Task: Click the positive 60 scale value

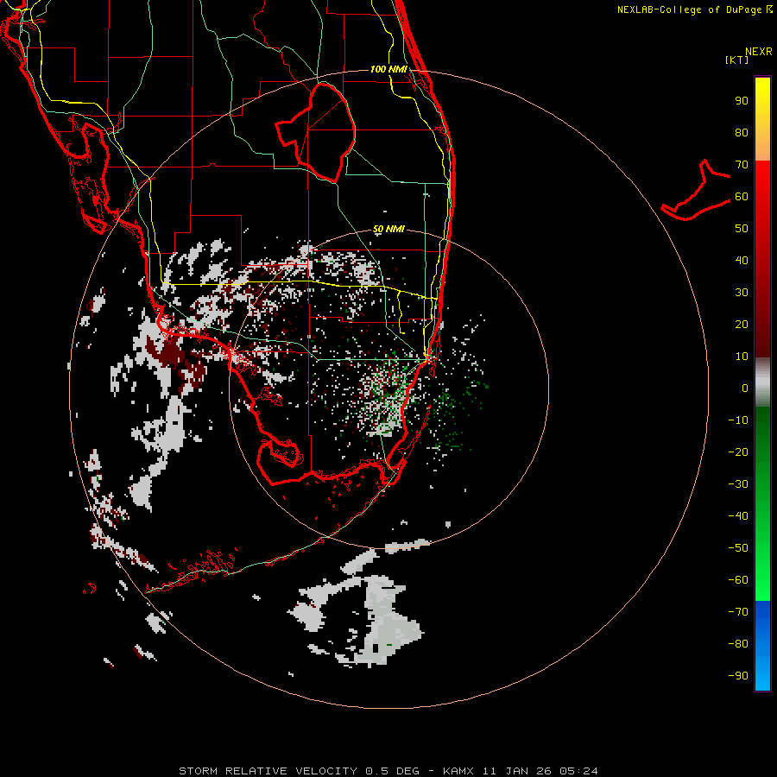Action: point(742,197)
